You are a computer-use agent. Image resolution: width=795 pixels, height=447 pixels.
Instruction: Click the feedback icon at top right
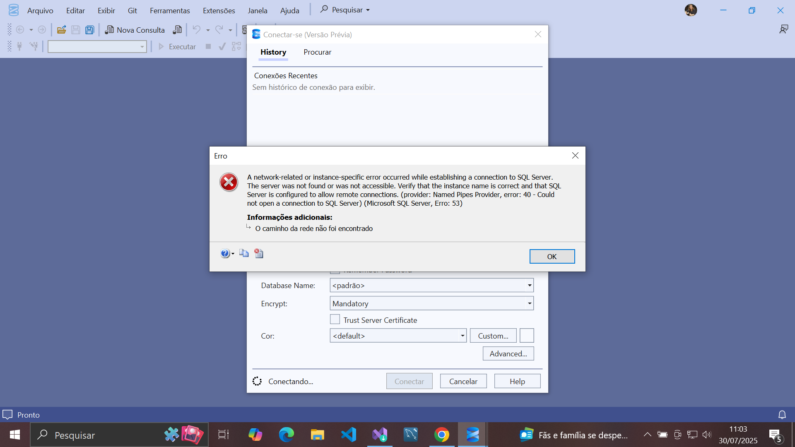pos(784,29)
